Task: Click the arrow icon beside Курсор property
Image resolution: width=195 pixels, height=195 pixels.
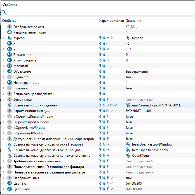Action: pyautogui.click(x=10, y=38)
